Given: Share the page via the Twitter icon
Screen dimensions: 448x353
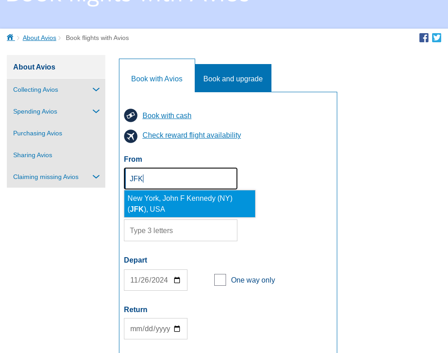Looking at the screenshot, I should [x=437, y=38].
